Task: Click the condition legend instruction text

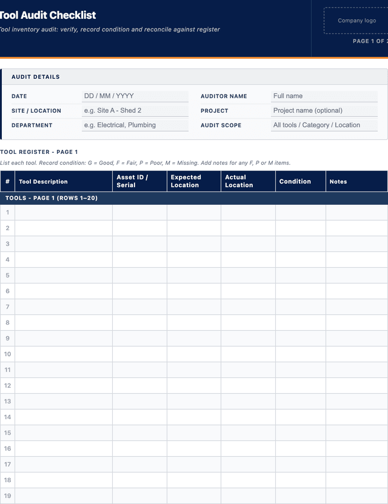Action: point(145,163)
